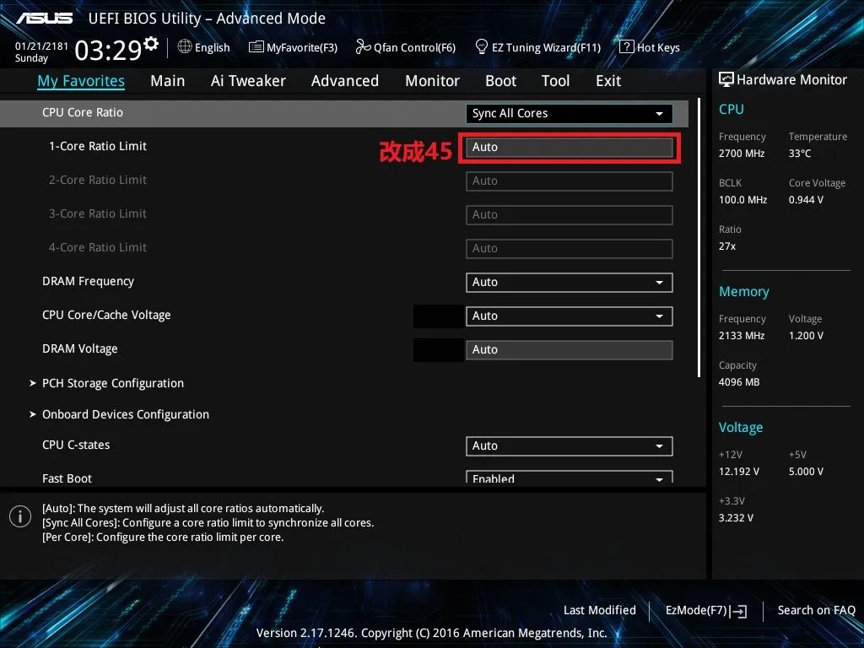864x648 pixels.
Task: View the Hot Keys reference
Action: click(650, 47)
